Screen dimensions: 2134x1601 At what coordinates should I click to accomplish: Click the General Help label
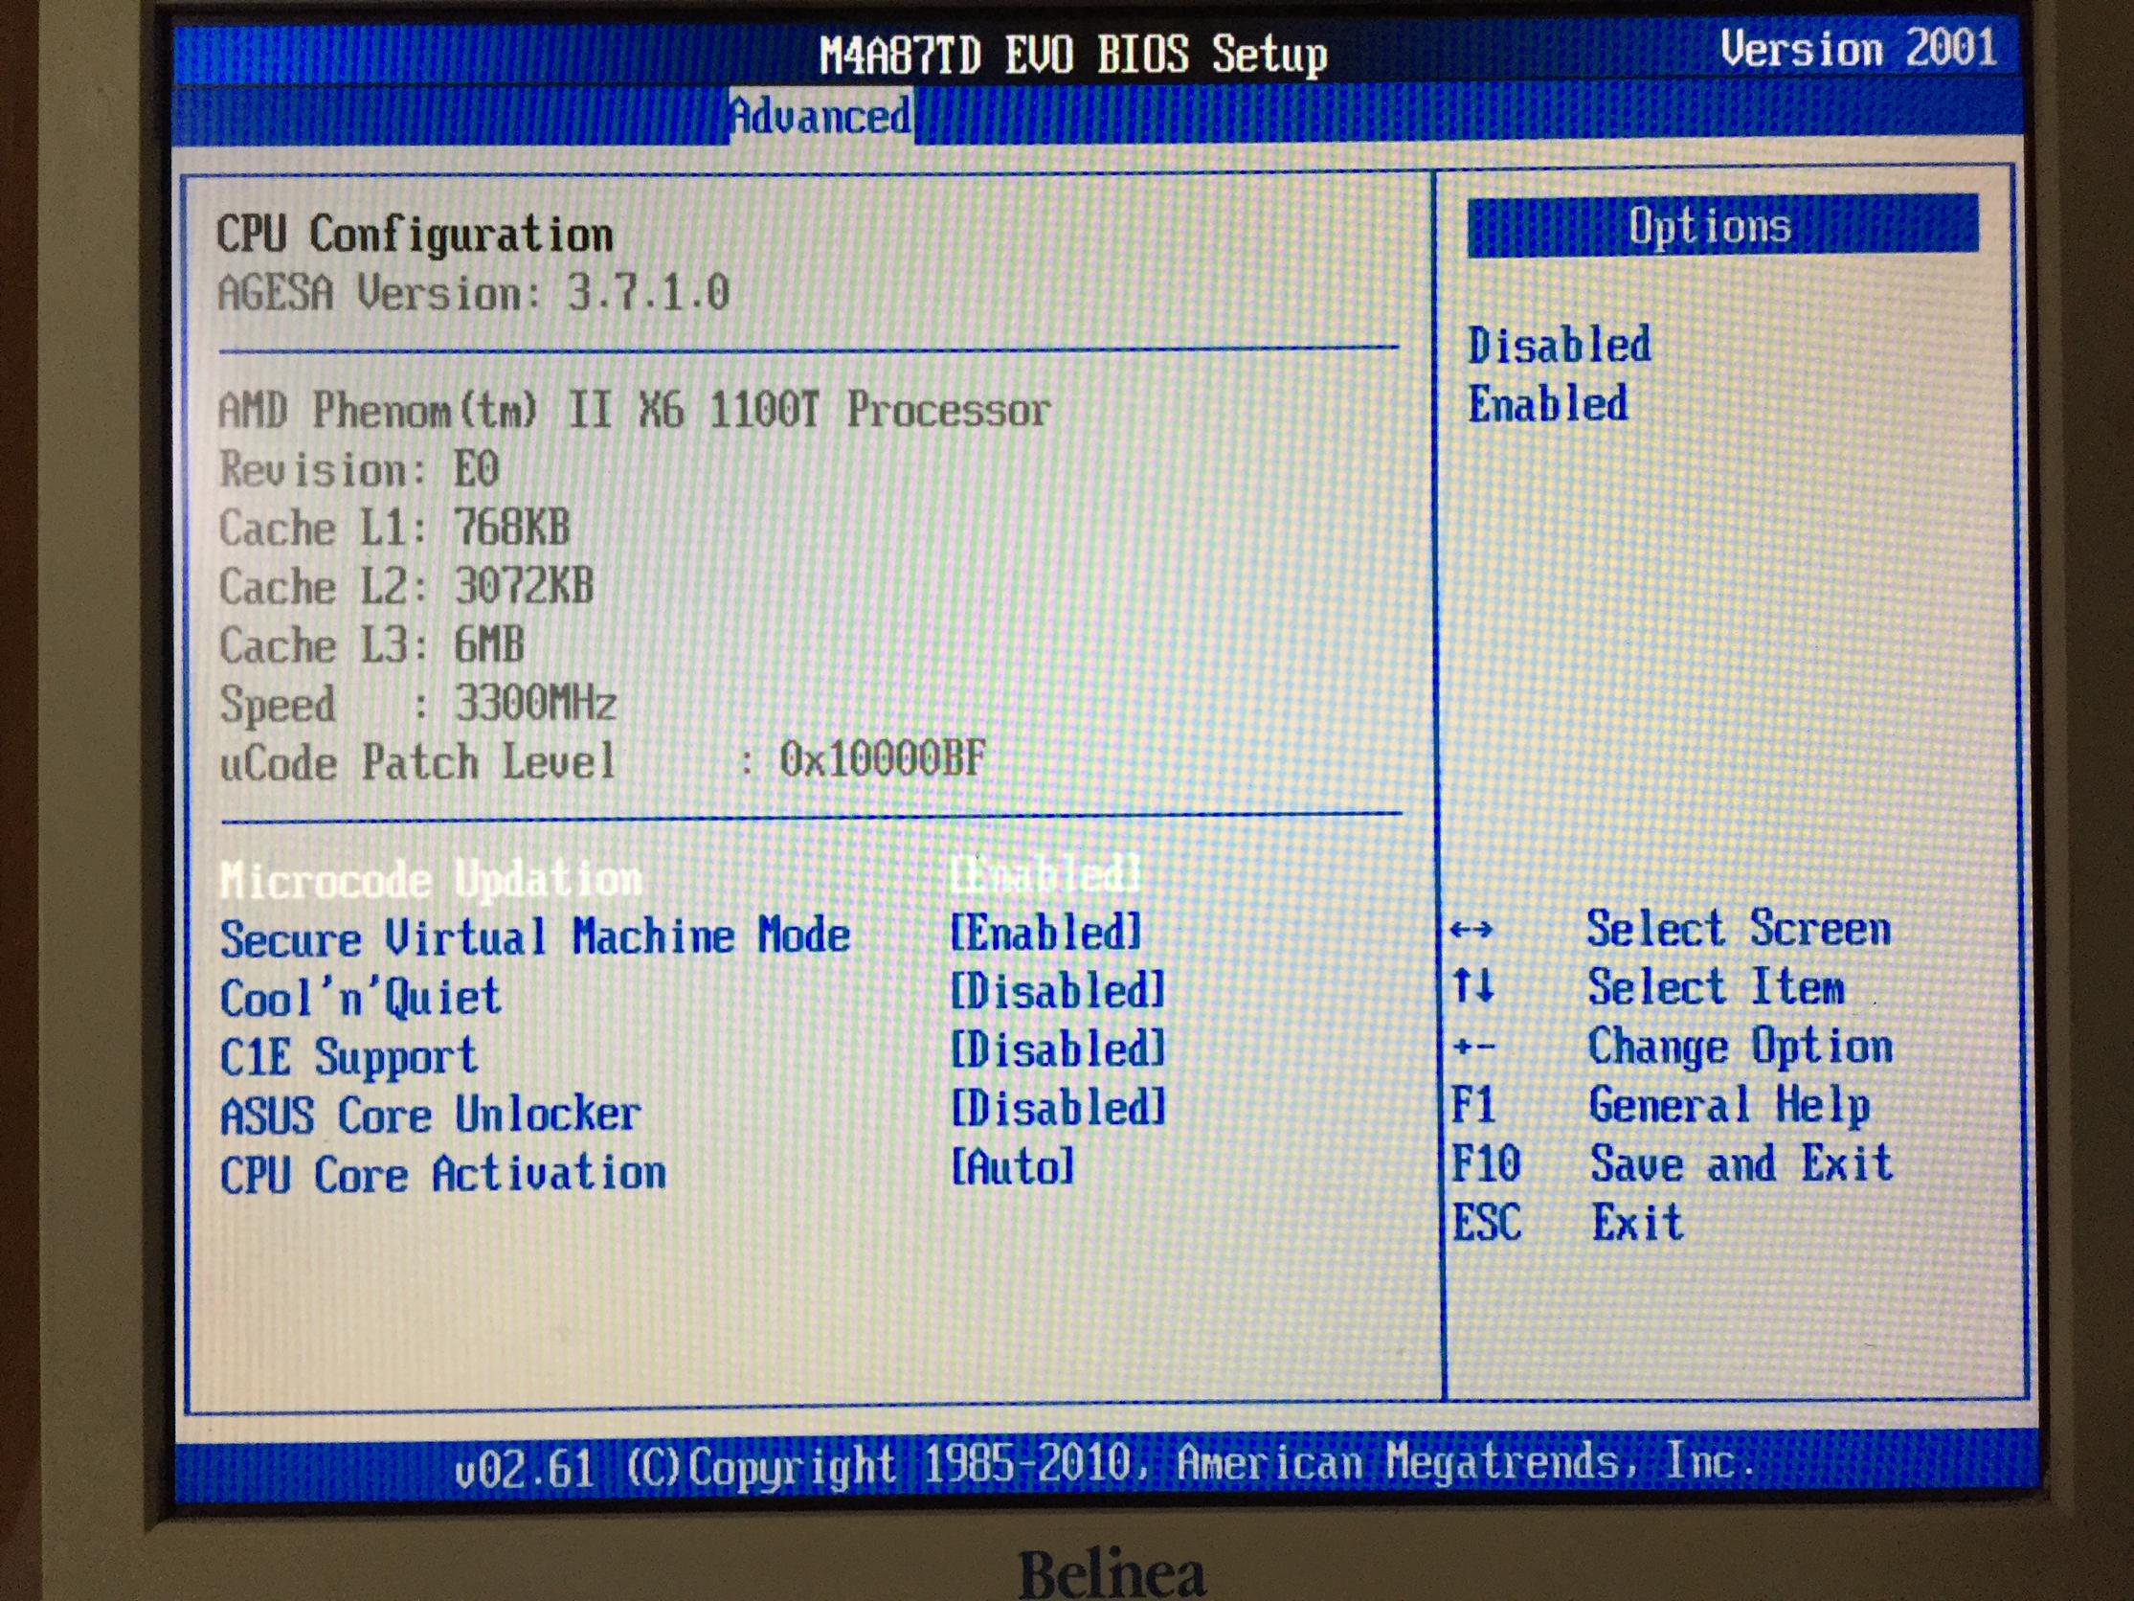point(1729,1105)
